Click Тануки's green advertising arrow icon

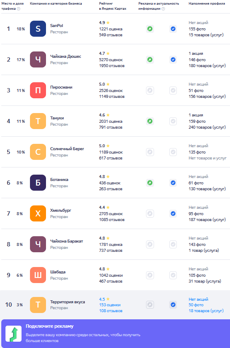(x=150, y=121)
